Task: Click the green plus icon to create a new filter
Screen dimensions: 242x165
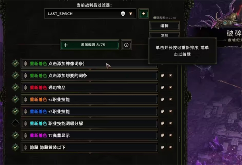Action: (144, 14)
